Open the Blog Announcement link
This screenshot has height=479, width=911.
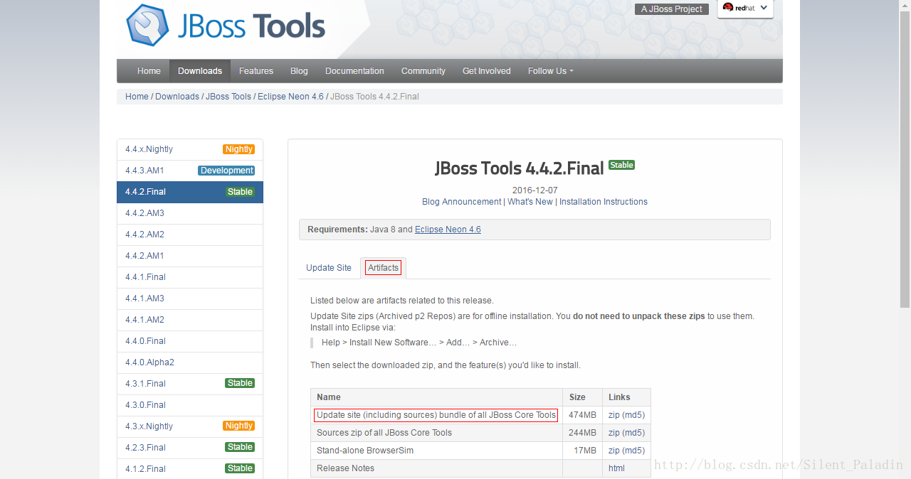461,202
